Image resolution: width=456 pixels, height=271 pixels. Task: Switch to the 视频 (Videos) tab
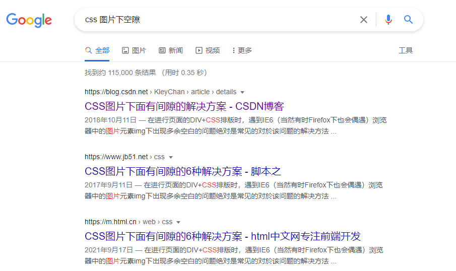(x=208, y=50)
